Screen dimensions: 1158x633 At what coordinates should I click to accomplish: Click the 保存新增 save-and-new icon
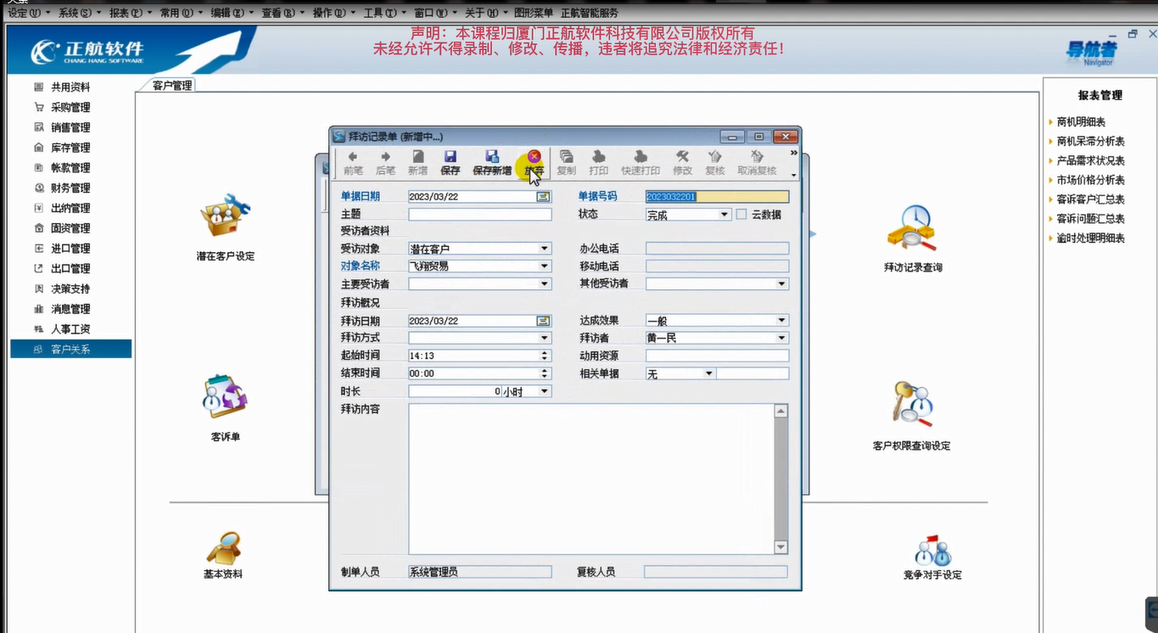coord(492,163)
